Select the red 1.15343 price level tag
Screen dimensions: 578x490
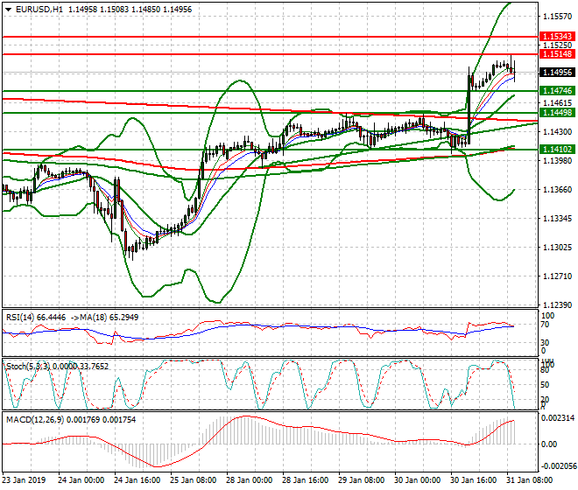pyautogui.click(x=557, y=37)
